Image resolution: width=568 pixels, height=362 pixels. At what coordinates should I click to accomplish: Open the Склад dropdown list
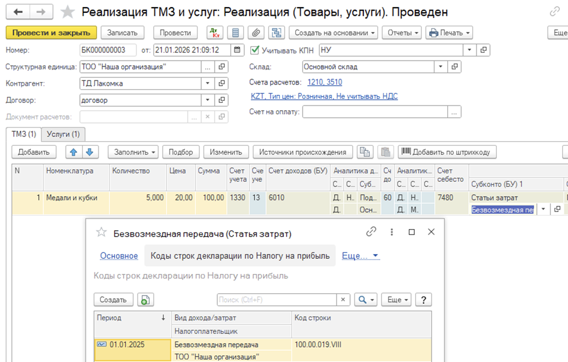pos(441,67)
